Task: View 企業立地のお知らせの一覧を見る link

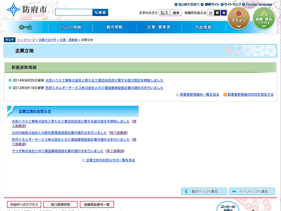Action: pyautogui.click(x=110, y=160)
